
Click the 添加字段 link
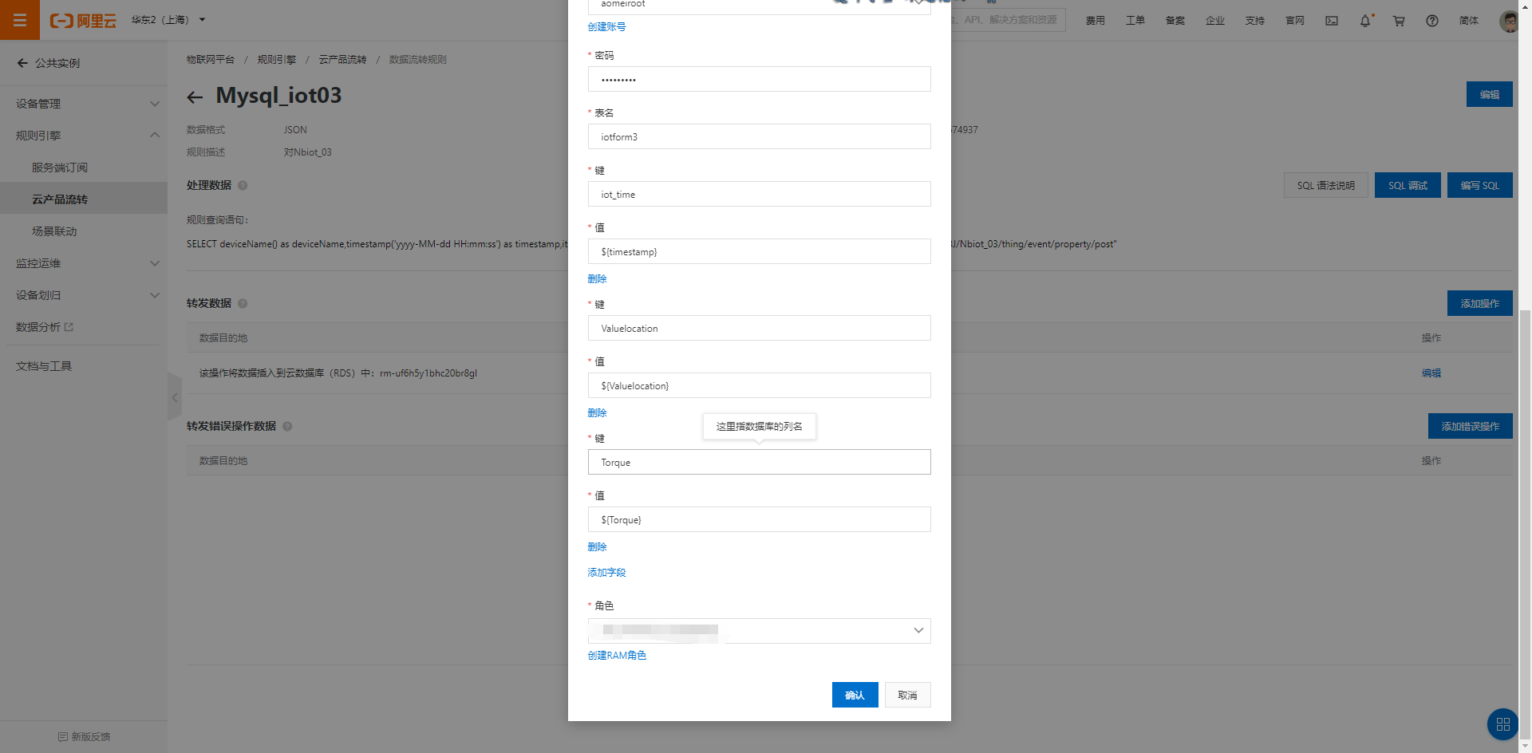click(606, 573)
